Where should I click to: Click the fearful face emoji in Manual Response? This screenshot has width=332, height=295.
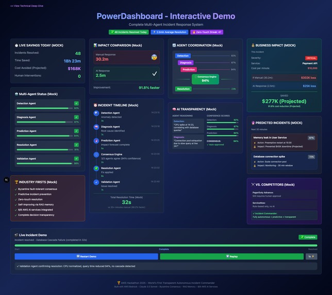(154, 57)
